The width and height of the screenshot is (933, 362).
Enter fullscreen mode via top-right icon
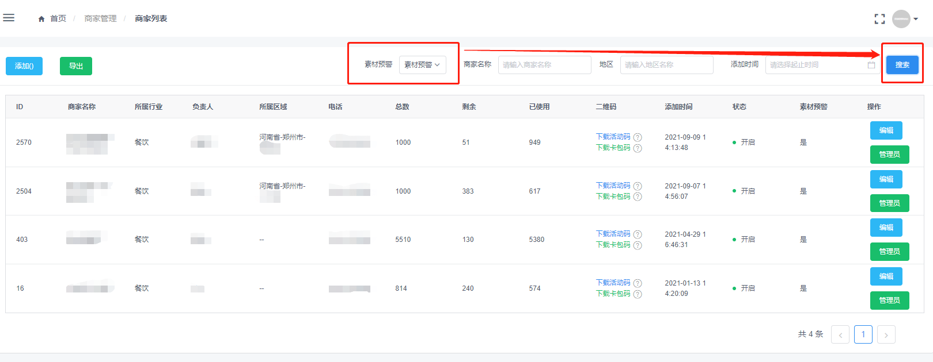[x=879, y=19]
